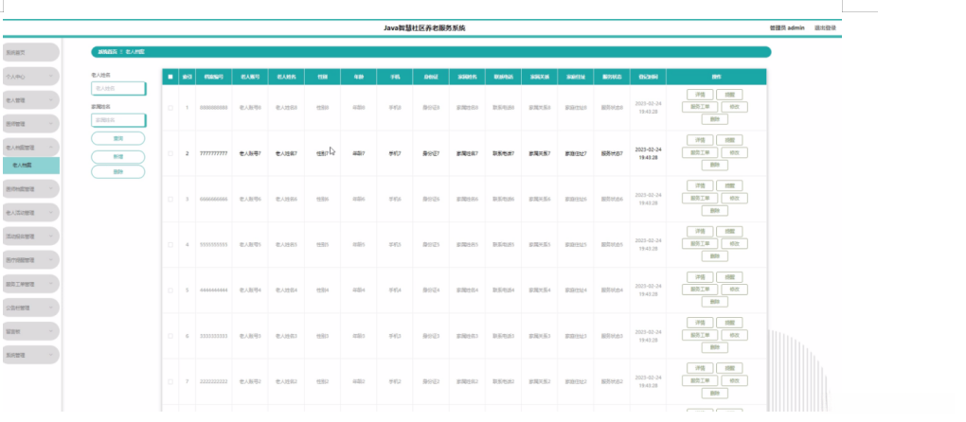Image resolution: width=966 pixels, height=422 pixels.
Task: Click 修改 for row 8888888888
Action: 734,107
